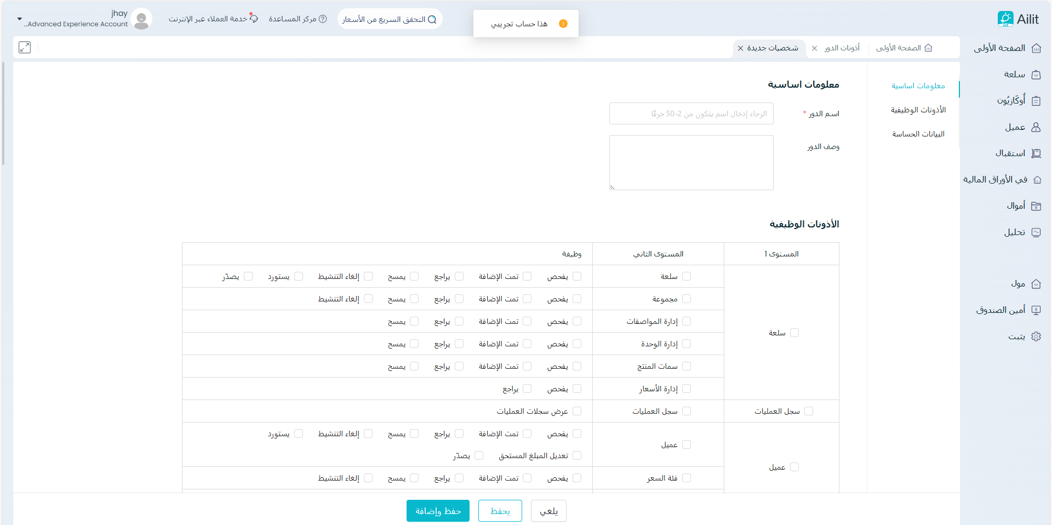
Task: Close the شخصيات جديدة tab
Action: point(740,48)
